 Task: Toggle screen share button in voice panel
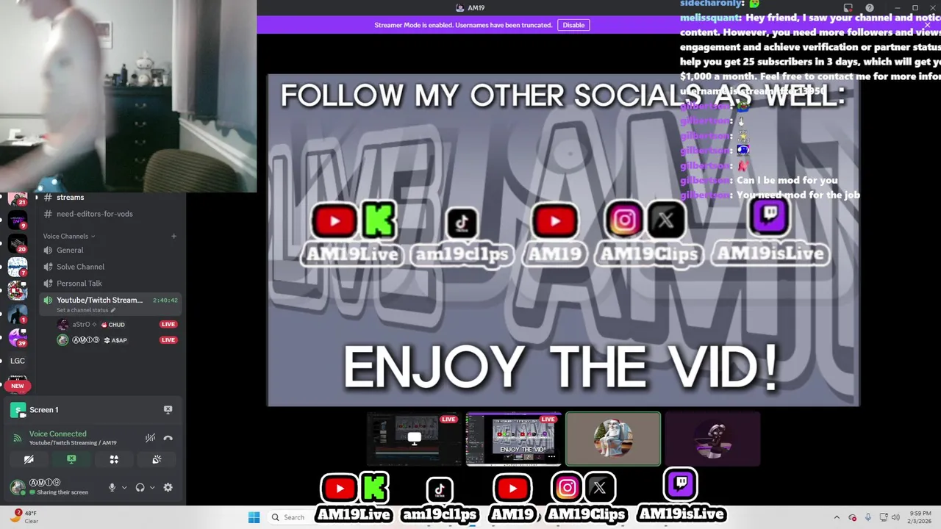click(71, 459)
